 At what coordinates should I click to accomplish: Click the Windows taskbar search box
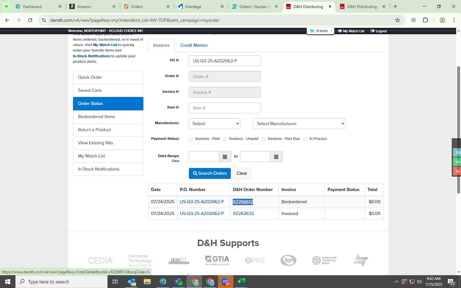coord(61,282)
